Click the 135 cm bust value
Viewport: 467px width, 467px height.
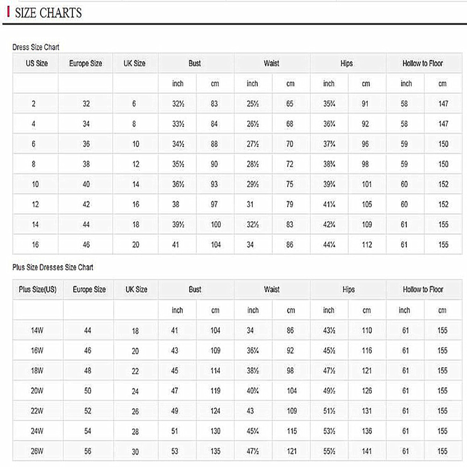(x=215, y=452)
